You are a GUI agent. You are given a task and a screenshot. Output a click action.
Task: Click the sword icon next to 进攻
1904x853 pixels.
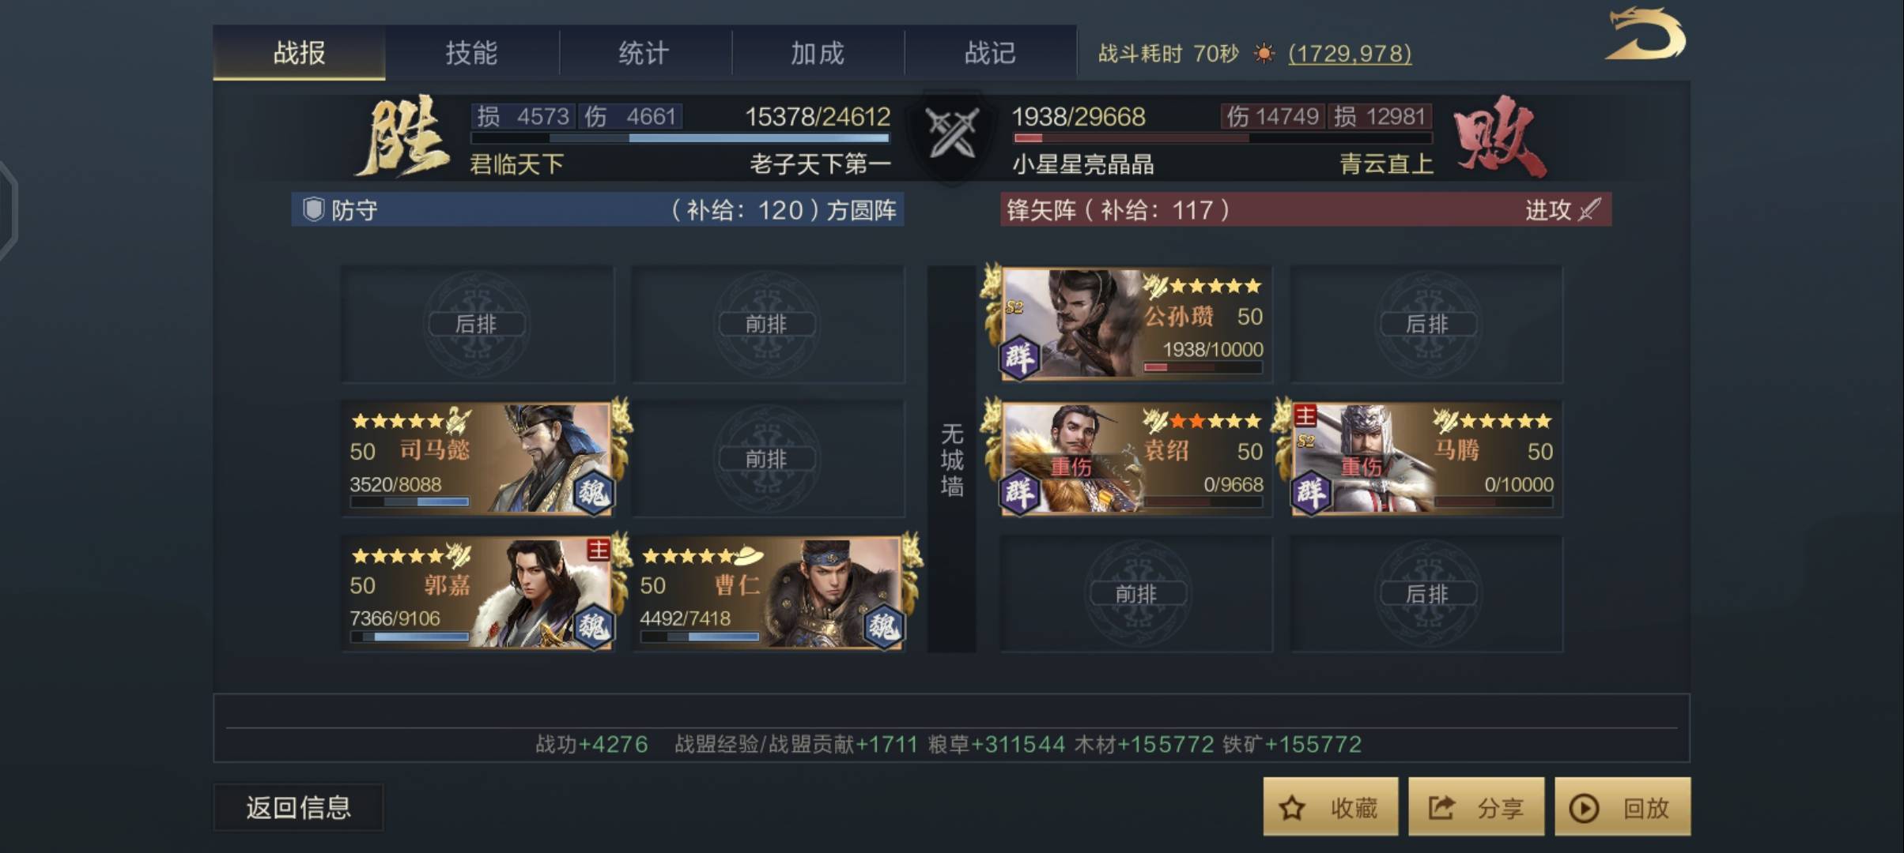point(1589,209)
